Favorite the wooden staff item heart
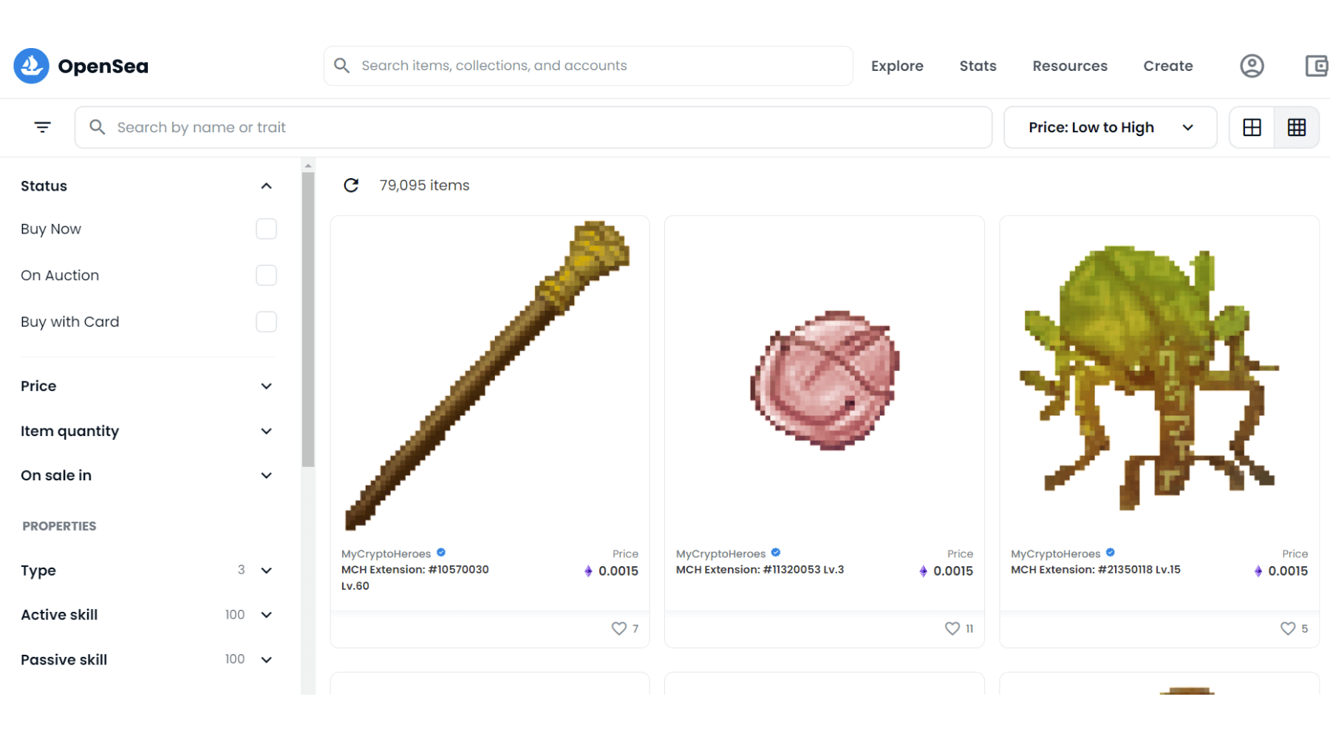 coord(618,628)
